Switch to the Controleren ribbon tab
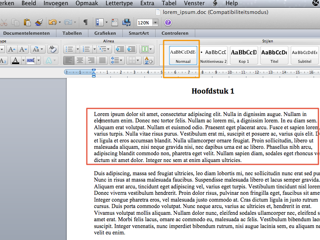Viewport: 320px width, 240px height. [175, 33]
